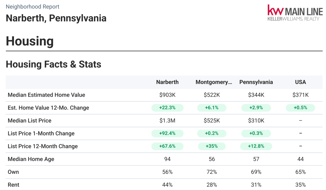The width and height of the screenshot is (326, 190).
Task: Select the USA column header
Action: click(300, 82)
